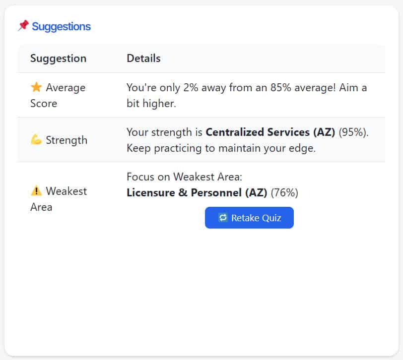Click the 76% weakest area score

click(x=284, y=192)
